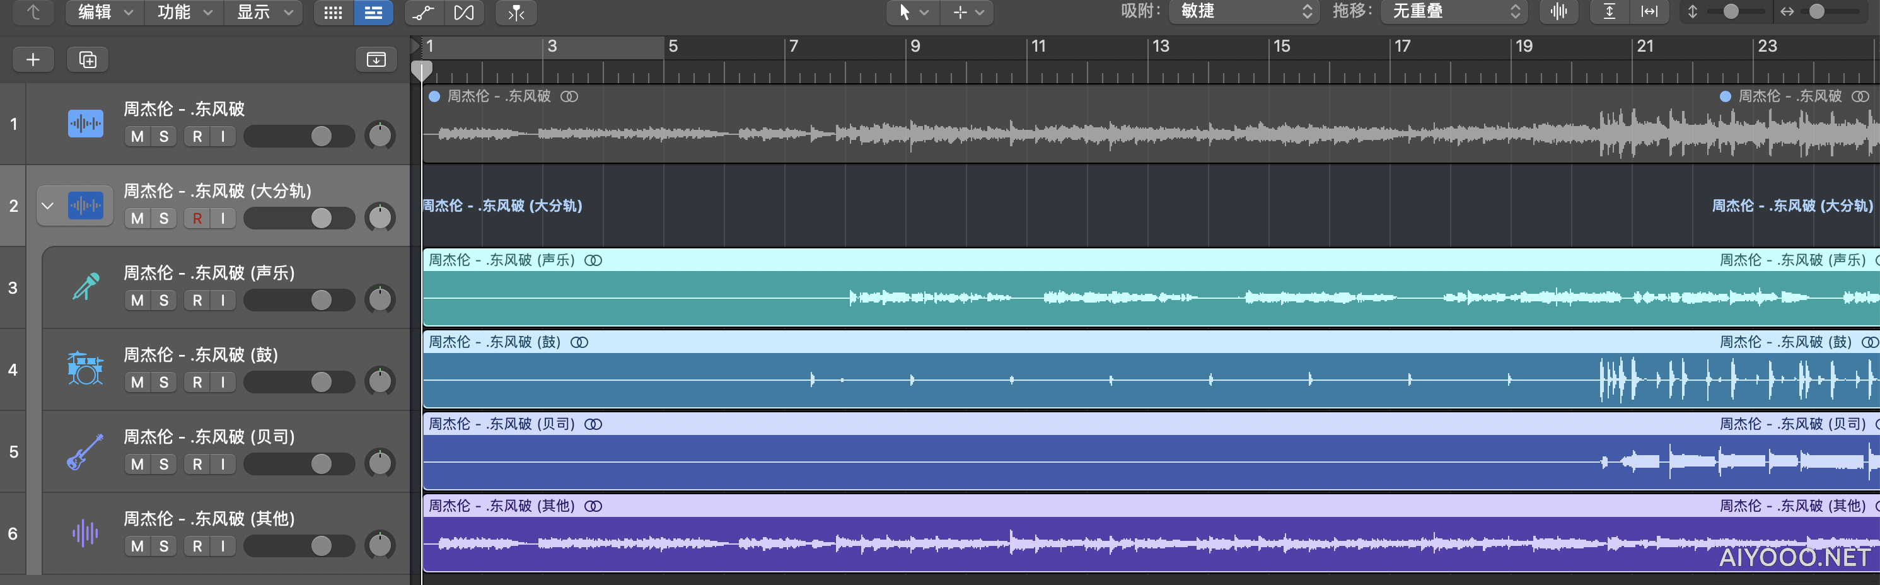The image size is (1880, 585).
Task: Click the playhead marker at bar 1
Action: pyautogui.click(x=422, y=71)
